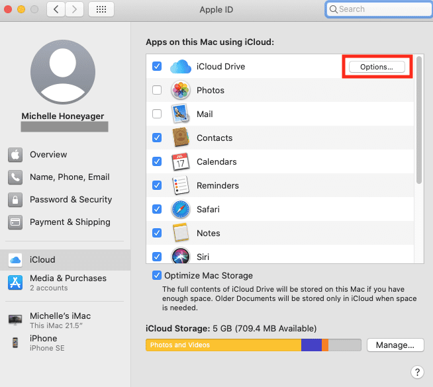Click the app list vertical scrollbar
Viewport: 433px width, 387px height.
[419, 120]
